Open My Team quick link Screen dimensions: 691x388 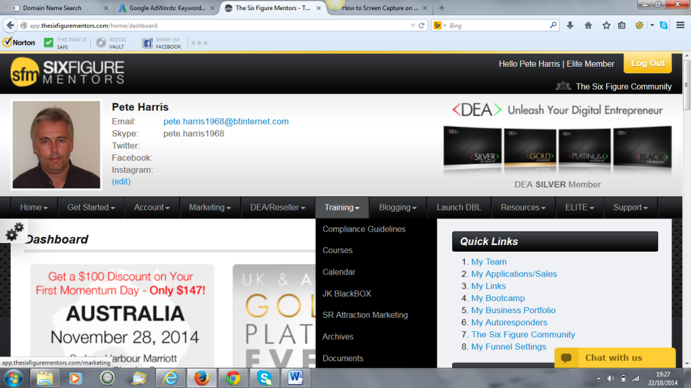[x=489, y=261]
